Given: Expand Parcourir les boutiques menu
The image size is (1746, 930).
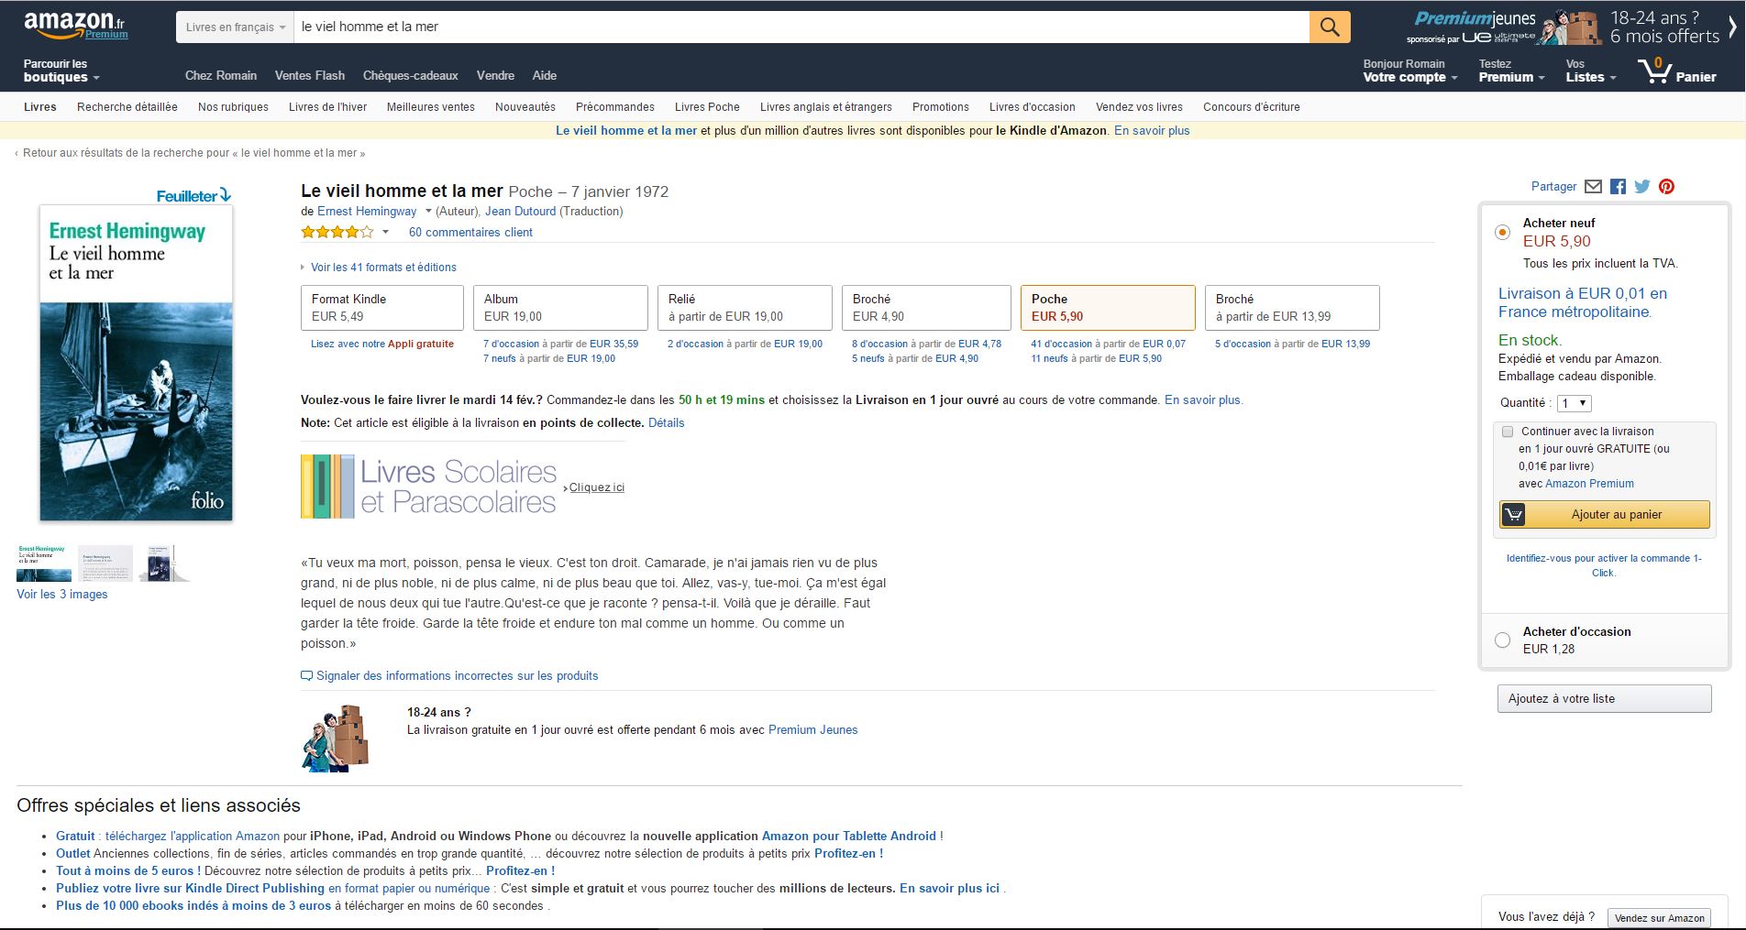Looking at the screenshot, I should [x=61, y=71].
